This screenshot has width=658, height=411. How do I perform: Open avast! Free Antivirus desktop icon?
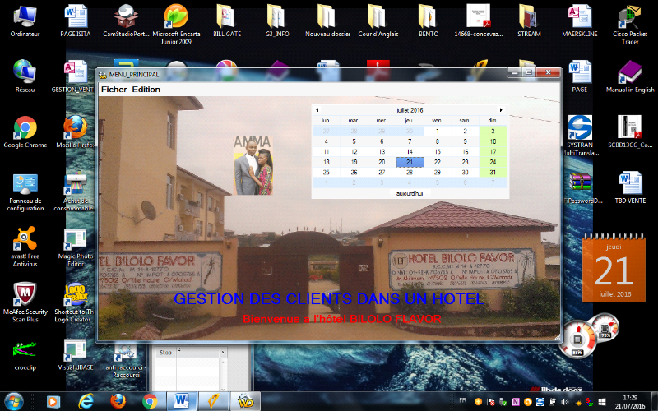25,247
